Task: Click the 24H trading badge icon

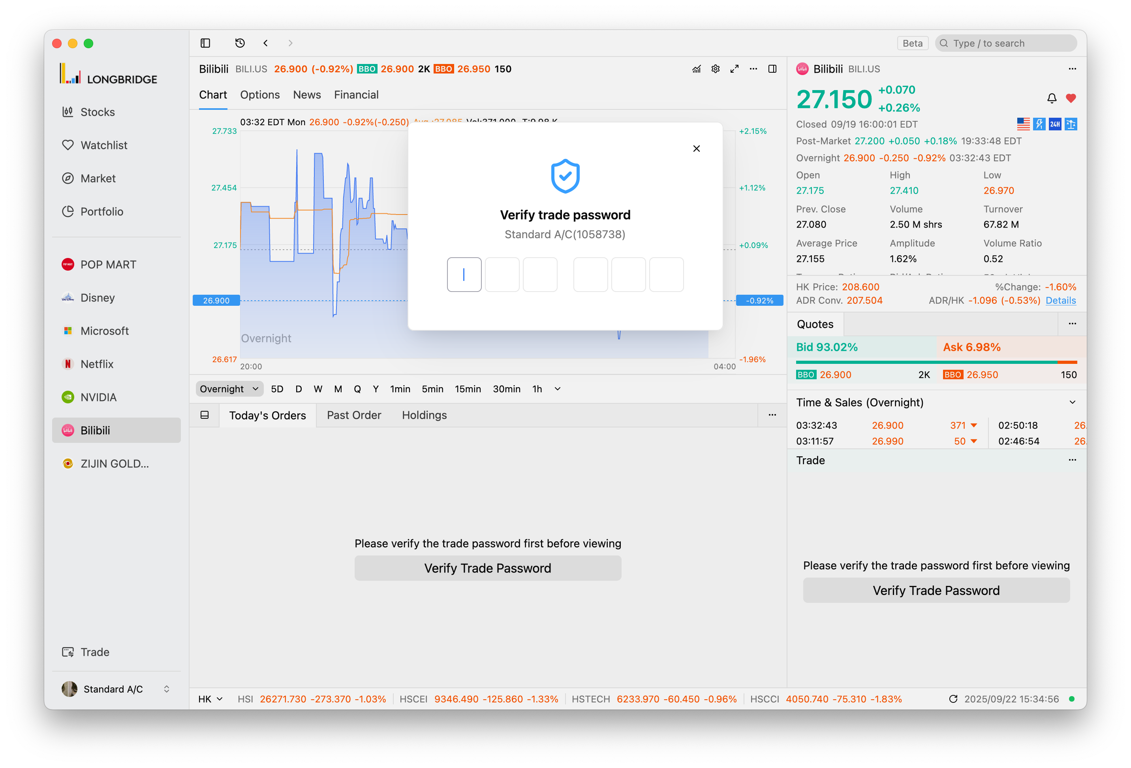Action: pos(1055,124)
